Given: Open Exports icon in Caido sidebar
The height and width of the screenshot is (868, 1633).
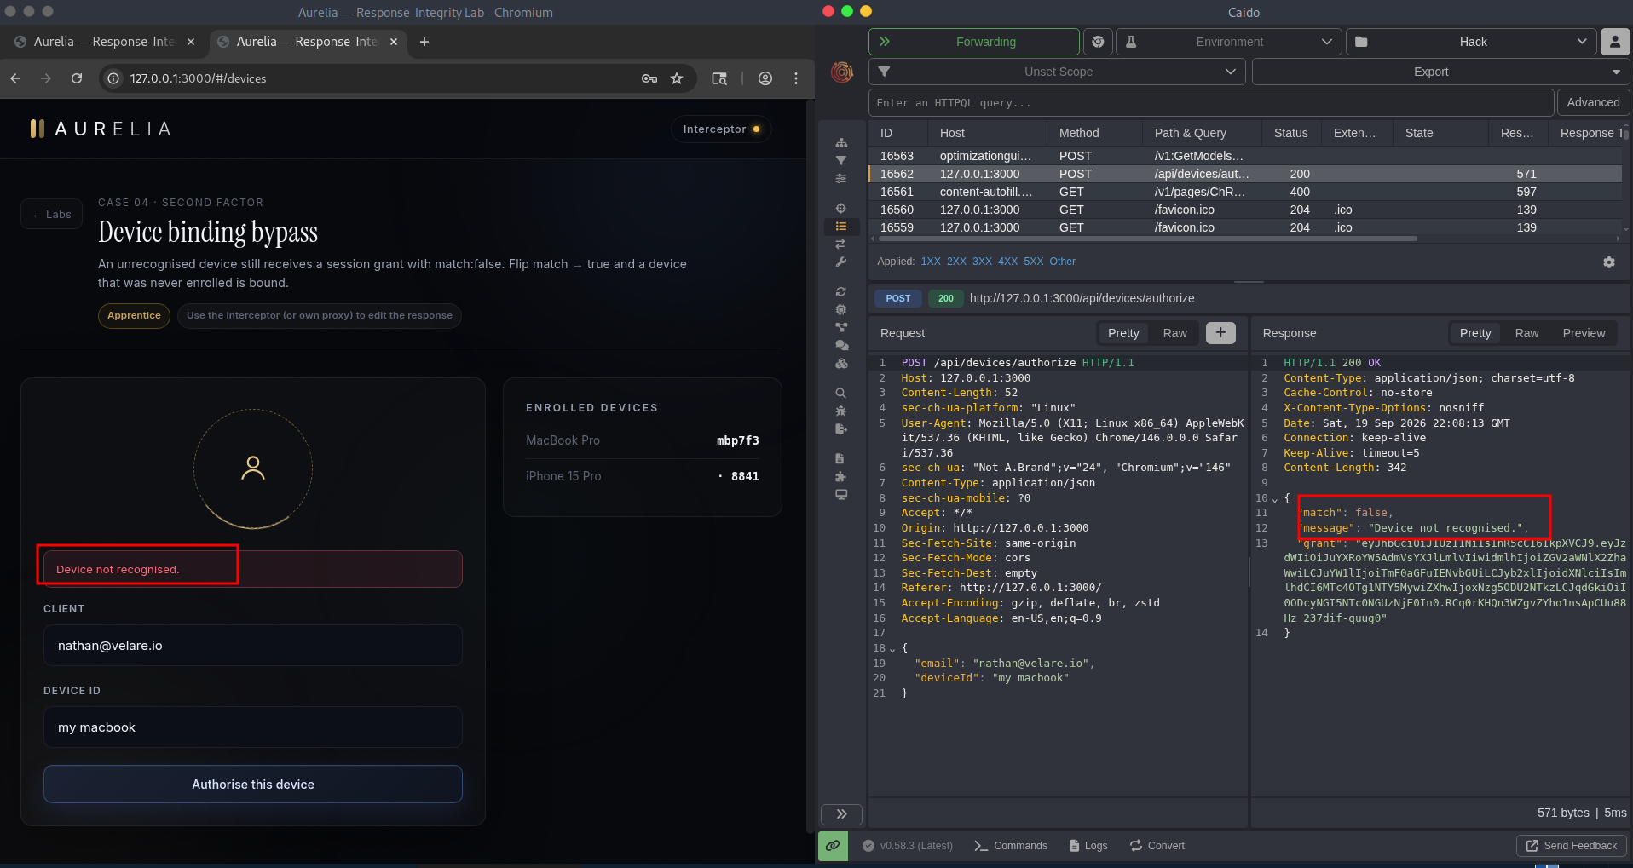Looking at the screenshot, I should [841, 428].
